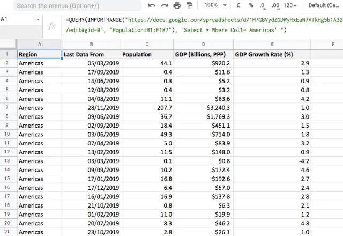
Task: Increase decimal places with the .00 icon
Action: coord(275,6)
